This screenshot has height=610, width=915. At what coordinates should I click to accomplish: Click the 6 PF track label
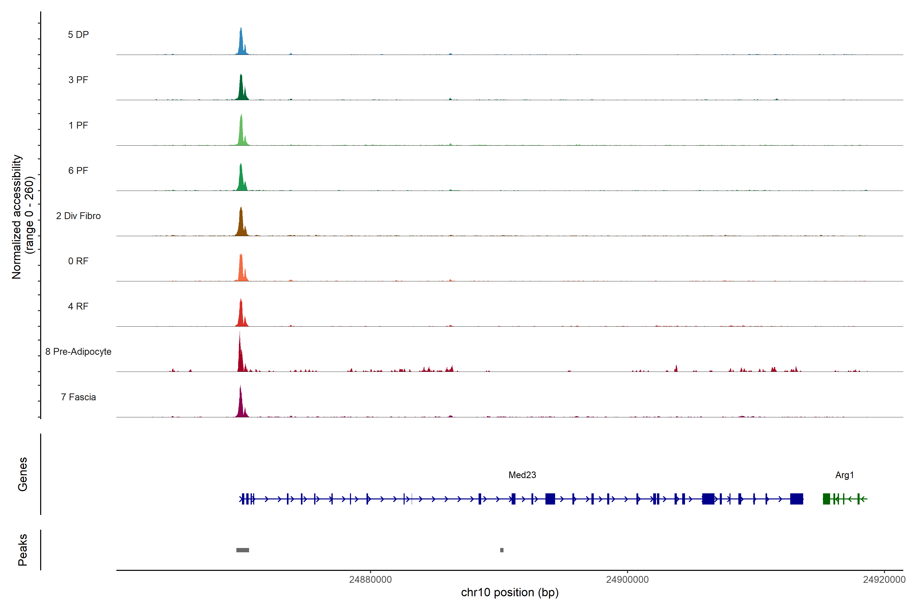point(78,170)
